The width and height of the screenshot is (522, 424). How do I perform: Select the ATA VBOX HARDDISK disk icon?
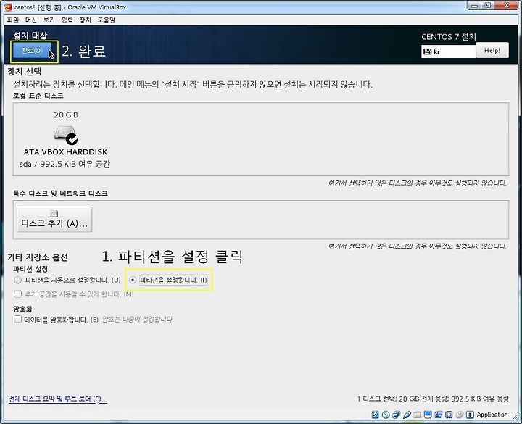tap(65, 135)
